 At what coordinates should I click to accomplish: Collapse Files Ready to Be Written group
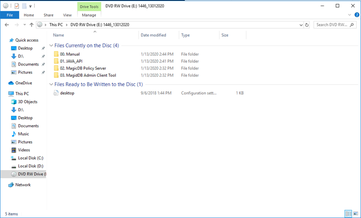click(51, 85)
